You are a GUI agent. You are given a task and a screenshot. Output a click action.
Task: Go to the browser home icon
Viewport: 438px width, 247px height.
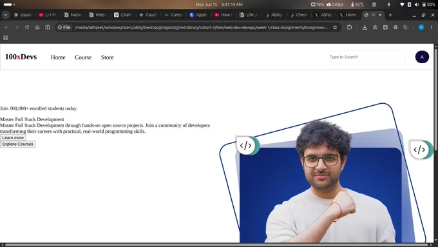point(37,28)
